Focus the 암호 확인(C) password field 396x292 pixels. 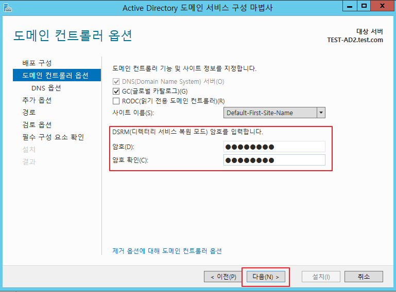[274, 160]
